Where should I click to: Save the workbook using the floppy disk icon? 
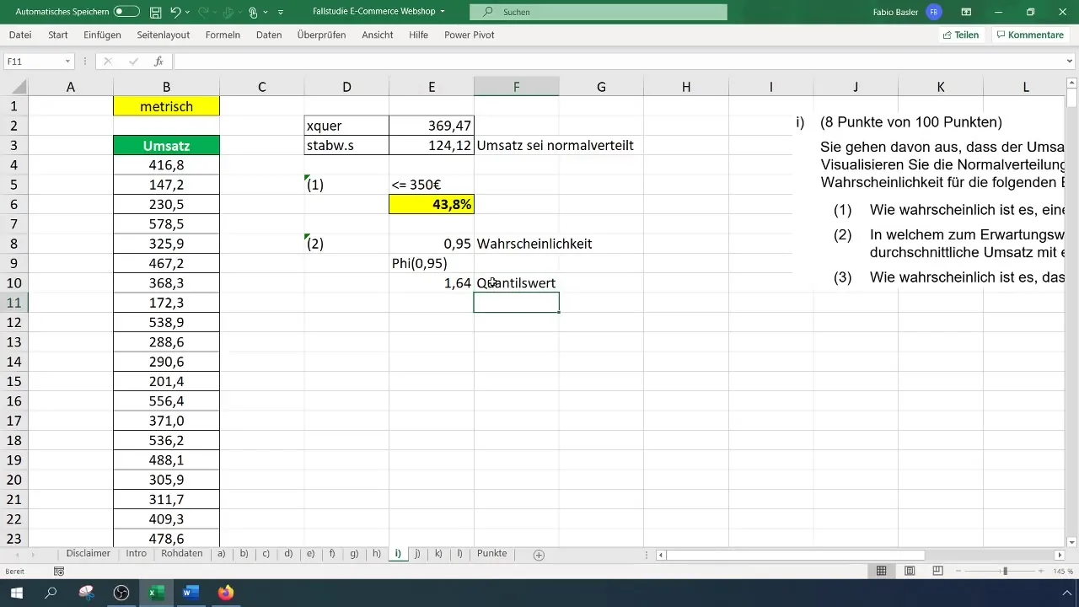pos(156,12)
